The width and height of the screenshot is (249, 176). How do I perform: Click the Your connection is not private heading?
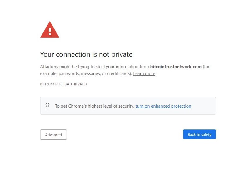(x=86, y=55)
